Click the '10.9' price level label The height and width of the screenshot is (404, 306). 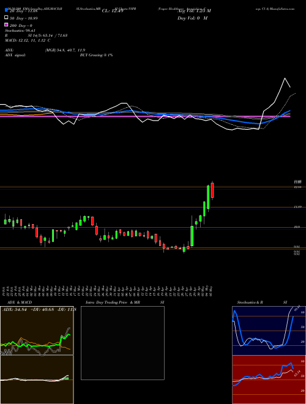297,227
